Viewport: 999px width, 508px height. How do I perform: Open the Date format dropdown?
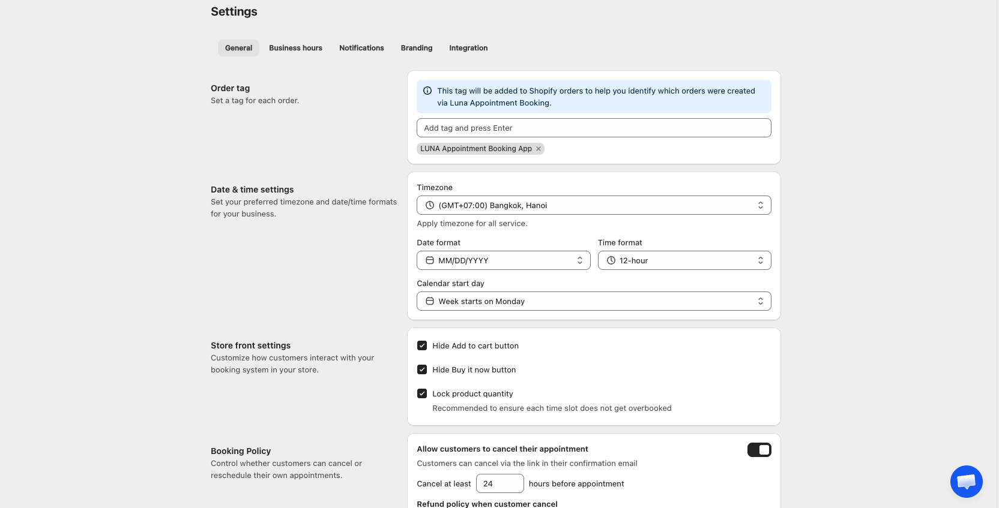(503, 260)
